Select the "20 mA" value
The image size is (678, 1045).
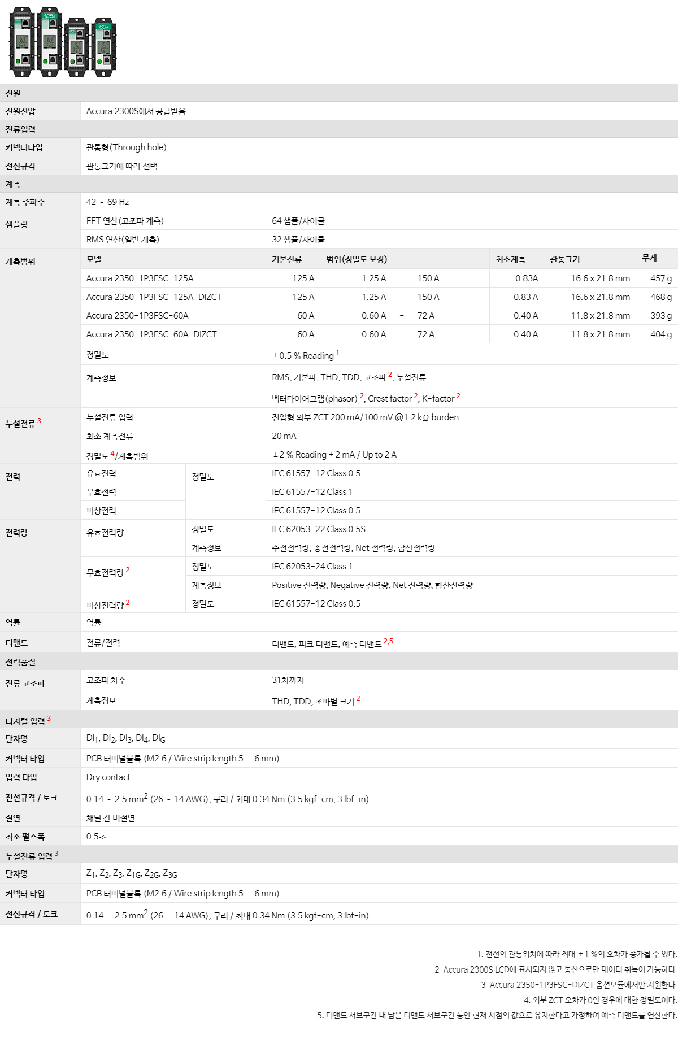pos(284,436)
